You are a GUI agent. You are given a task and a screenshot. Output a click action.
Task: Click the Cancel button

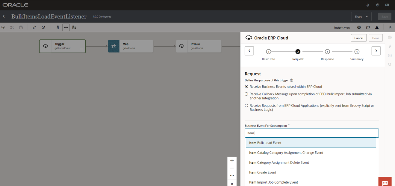(x=358, y=38)
